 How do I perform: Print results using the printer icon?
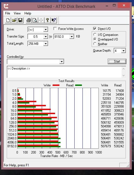(29, 20)
